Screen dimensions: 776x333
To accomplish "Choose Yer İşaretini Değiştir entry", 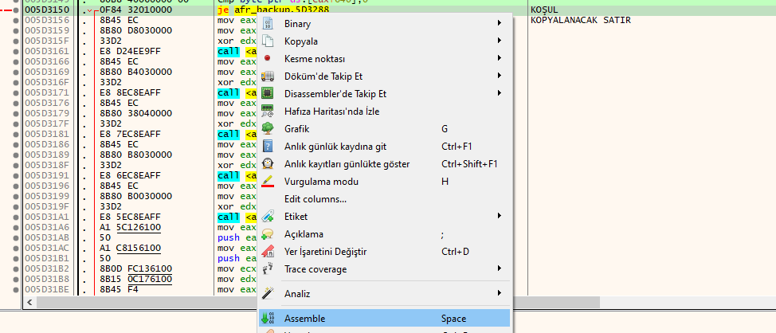I will point(384,252).
